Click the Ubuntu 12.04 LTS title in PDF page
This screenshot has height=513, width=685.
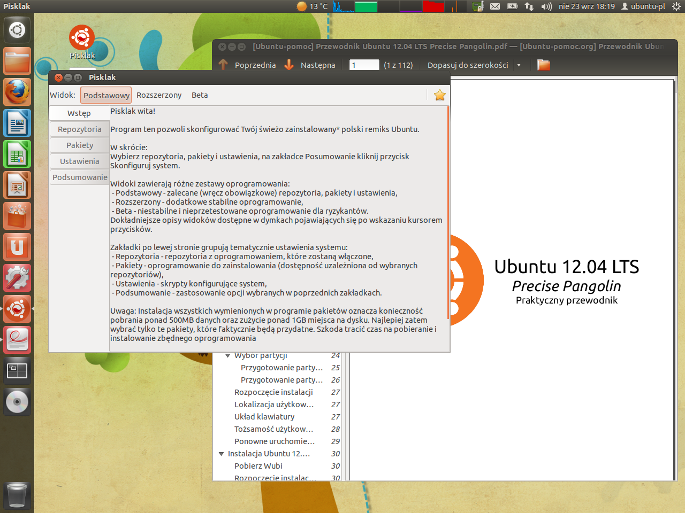(x=567, y=267)
